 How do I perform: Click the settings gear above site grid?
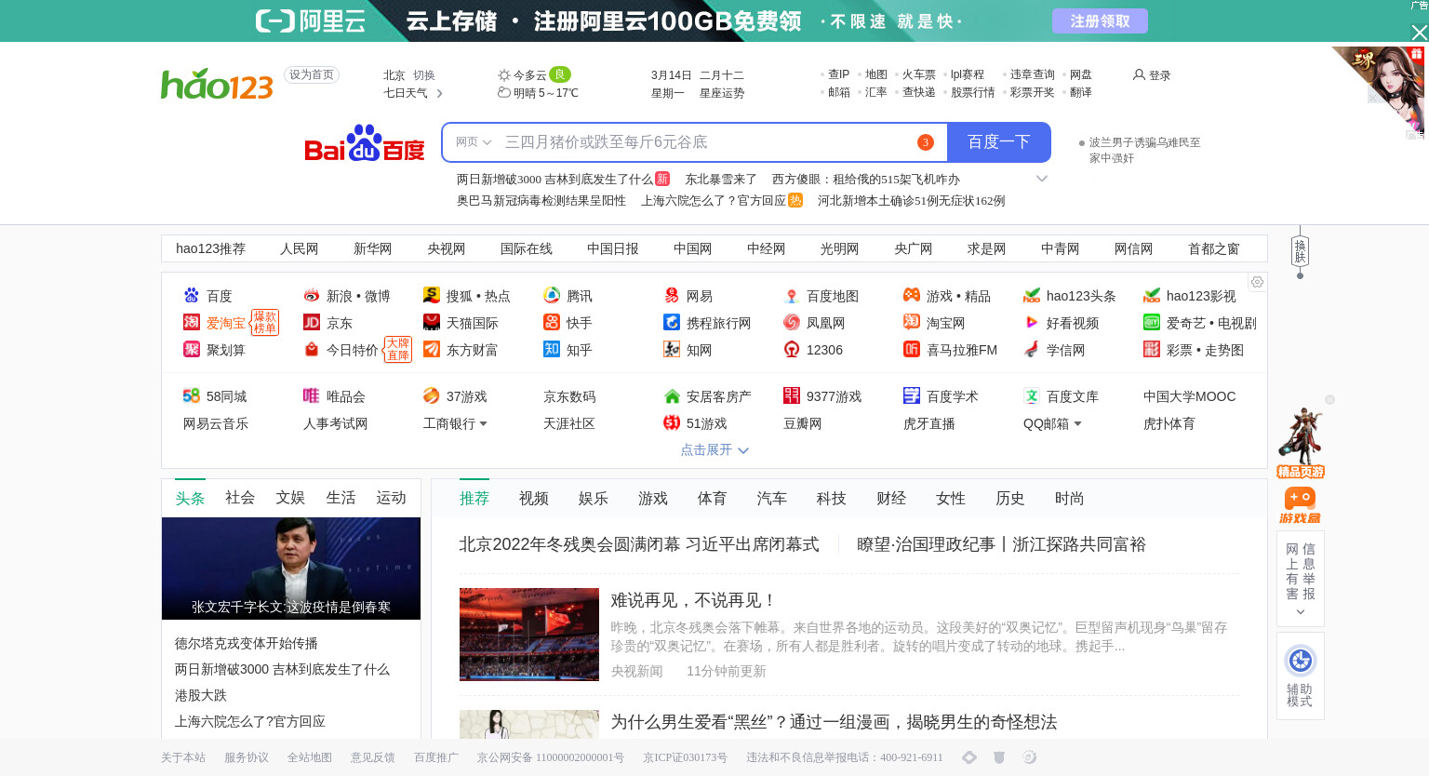click(x=1257, y=282)
